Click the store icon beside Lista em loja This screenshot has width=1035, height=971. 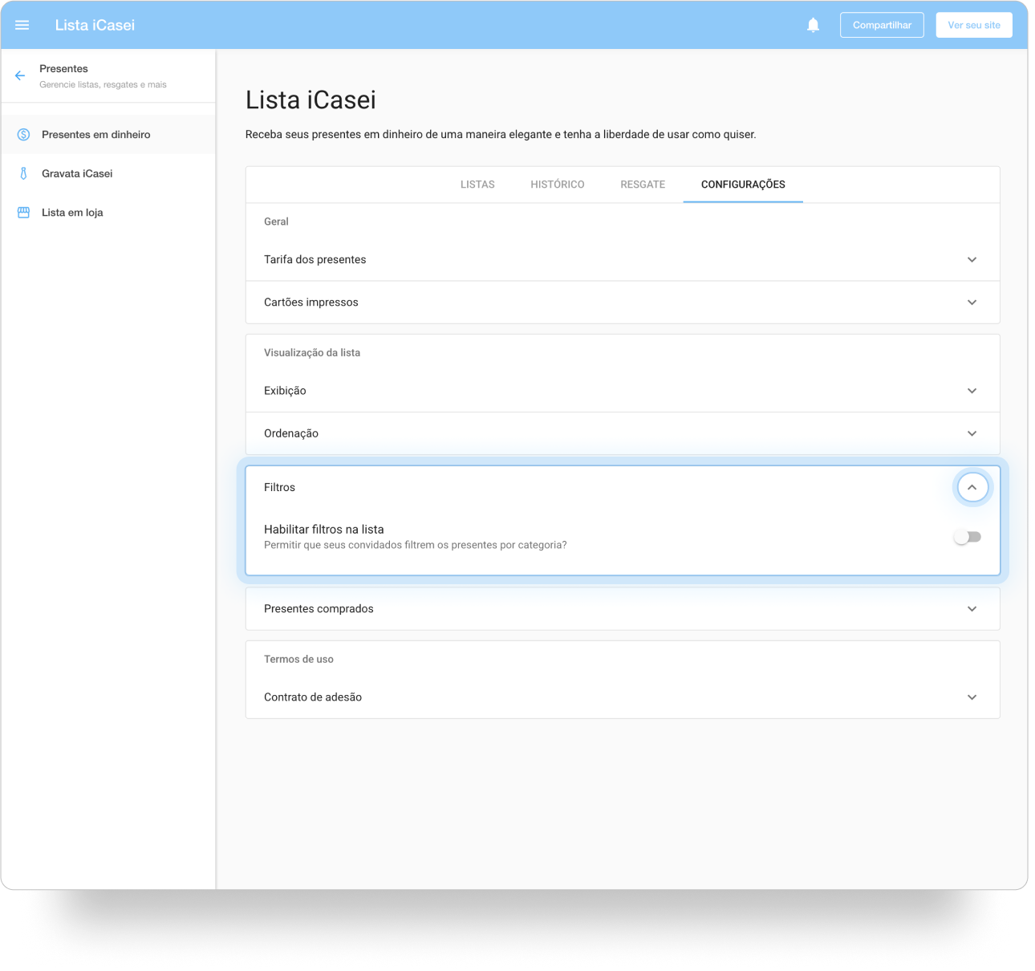[24, 213]
